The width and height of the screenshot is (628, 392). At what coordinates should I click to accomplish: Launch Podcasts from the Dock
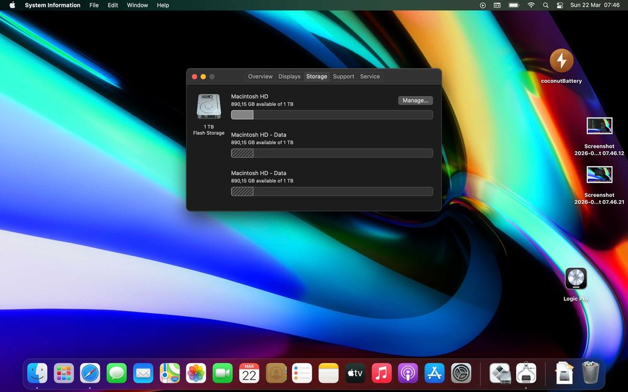pos(408,373)
